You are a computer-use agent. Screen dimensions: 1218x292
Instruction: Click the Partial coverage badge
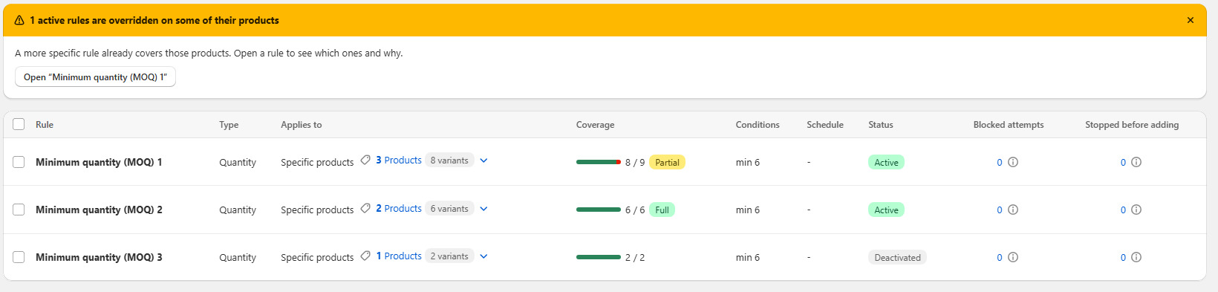pyautogui.click(x=667, y=162)
